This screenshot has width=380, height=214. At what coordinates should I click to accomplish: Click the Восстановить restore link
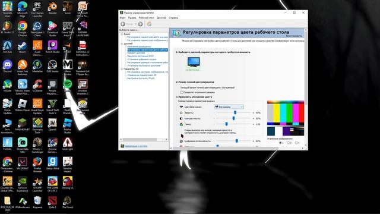(x=294, y=36)
